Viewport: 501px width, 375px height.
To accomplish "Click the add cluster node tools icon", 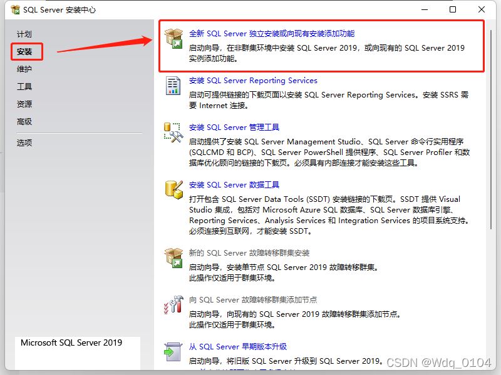I will tap(173, 304).
